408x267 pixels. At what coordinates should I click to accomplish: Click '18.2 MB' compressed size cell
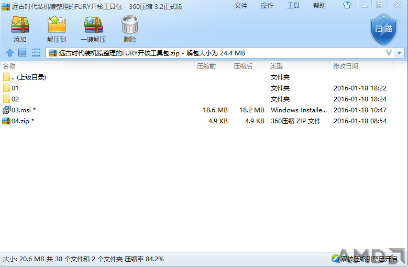[x=252, y=110]
